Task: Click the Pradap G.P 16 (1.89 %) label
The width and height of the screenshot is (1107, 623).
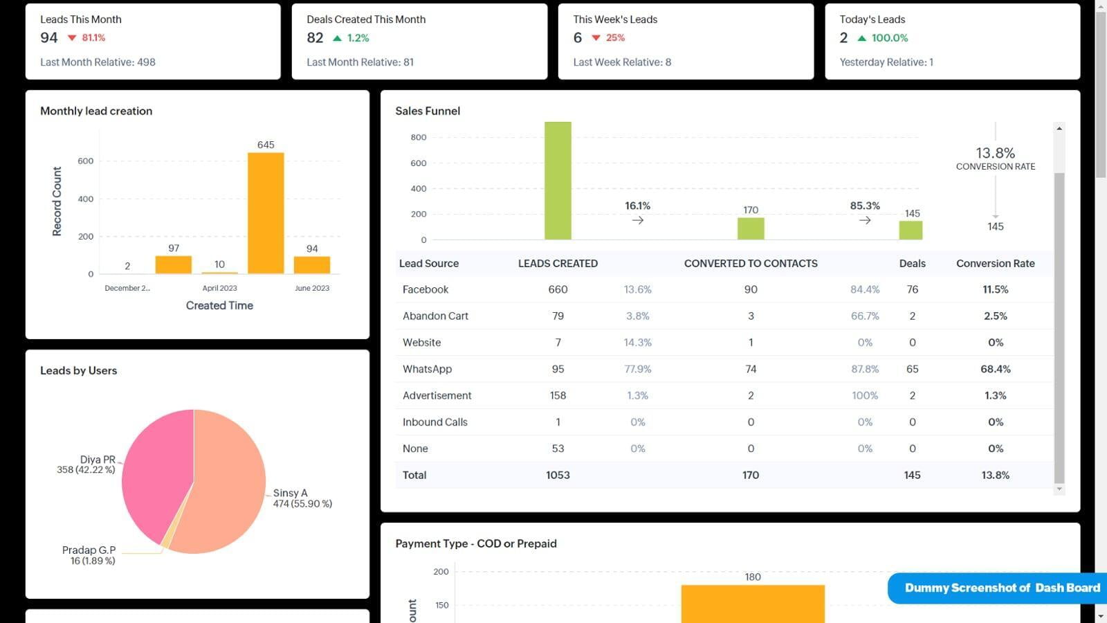Action: point(89,555)
